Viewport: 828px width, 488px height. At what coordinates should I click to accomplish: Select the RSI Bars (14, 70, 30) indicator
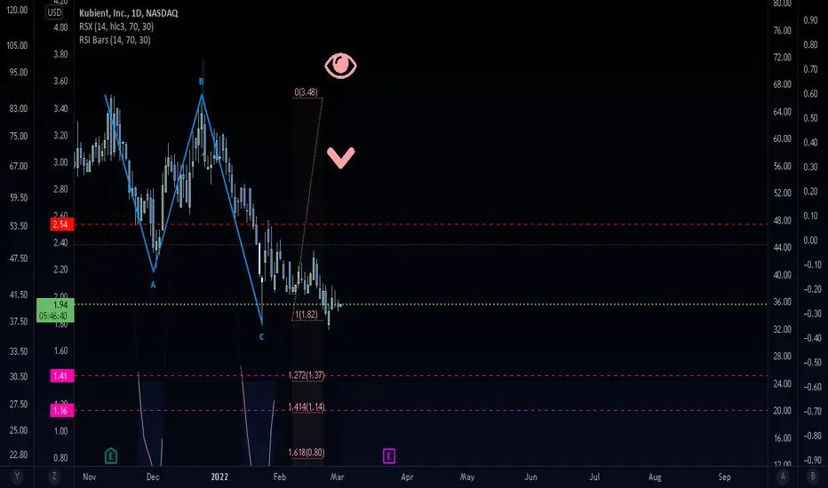(x=115, y=40)
